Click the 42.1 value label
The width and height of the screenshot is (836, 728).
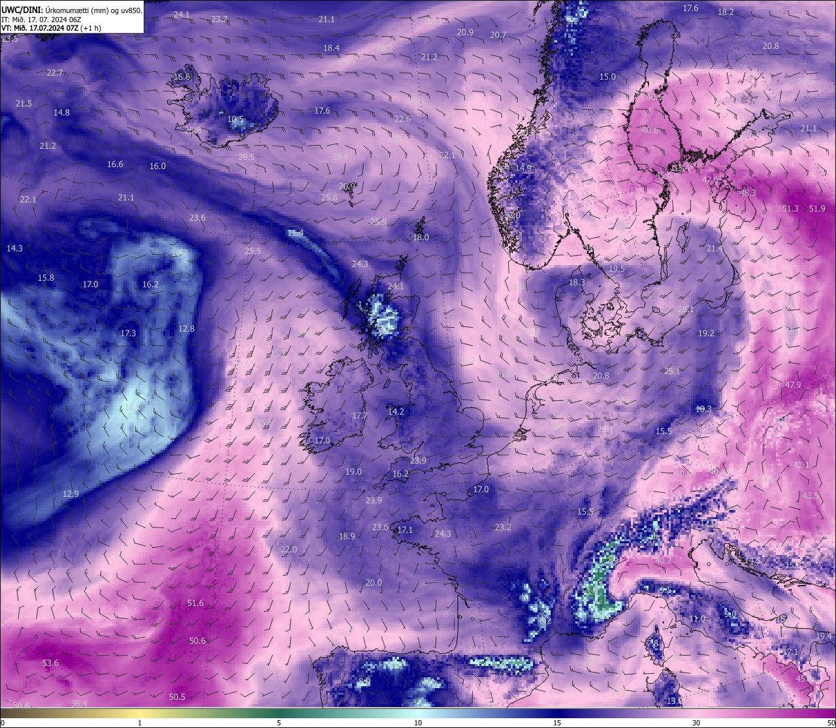801,465
